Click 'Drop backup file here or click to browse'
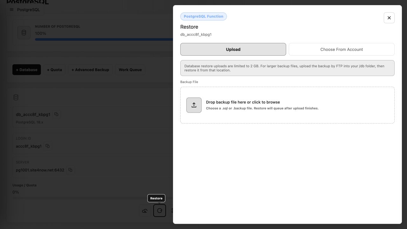 (243, 102)
